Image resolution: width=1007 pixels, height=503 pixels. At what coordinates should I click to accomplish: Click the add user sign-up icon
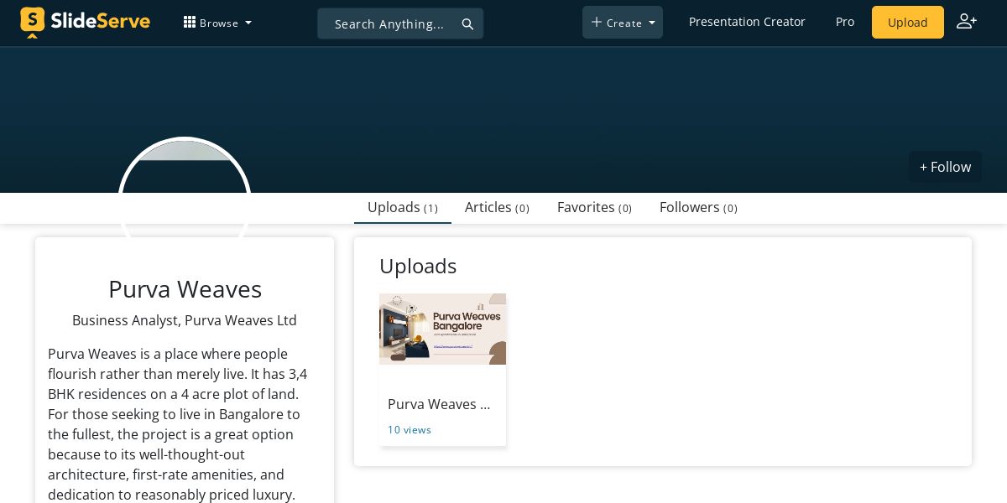pos(967,22)
